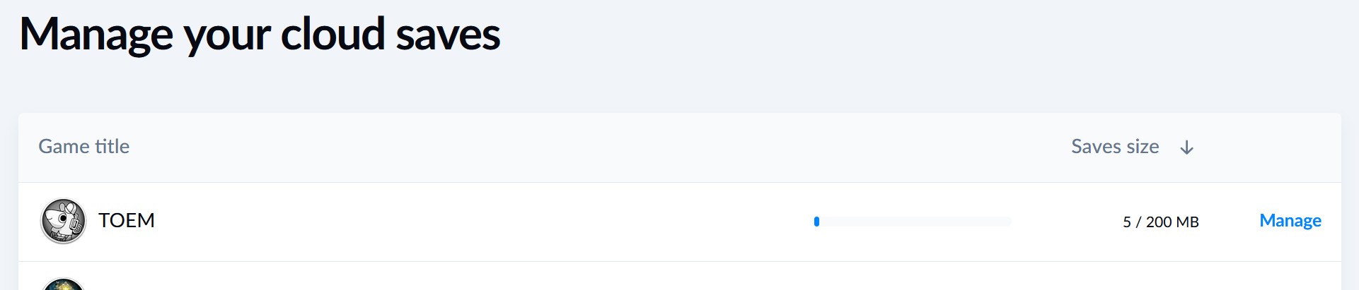
Task: Click the 5 / 200 MB usage text
Action: point(1161,222)
